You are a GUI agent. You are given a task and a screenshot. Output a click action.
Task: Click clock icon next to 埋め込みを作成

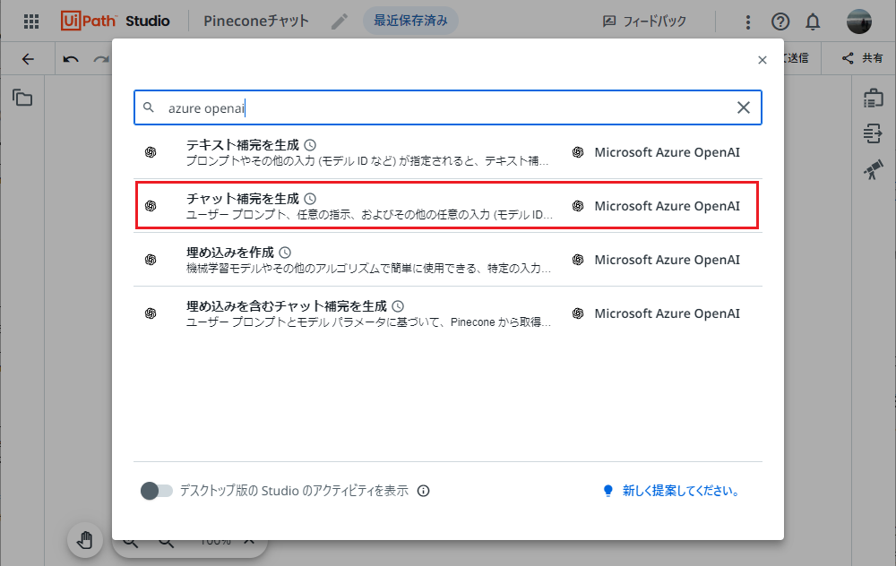[x=285, y=253]
